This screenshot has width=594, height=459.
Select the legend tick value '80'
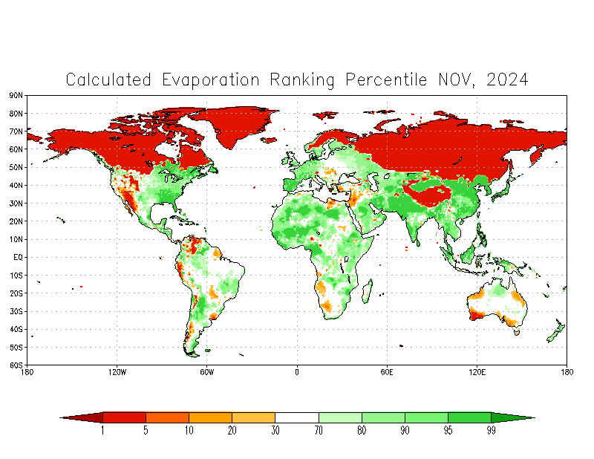tap(362, 431)
